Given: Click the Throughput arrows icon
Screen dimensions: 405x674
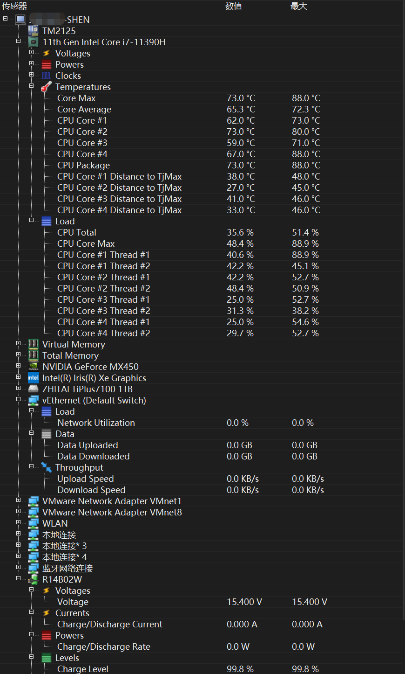Looking at the screenshot, I should click(46, 467).
